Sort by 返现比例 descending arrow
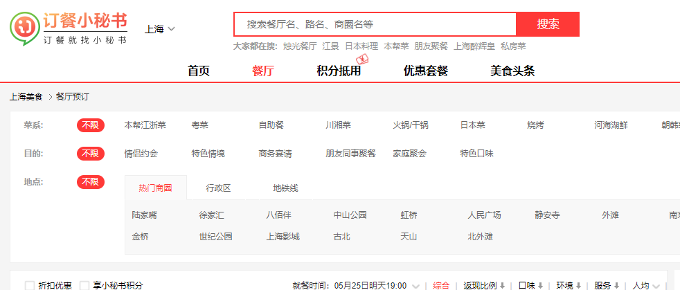Image resolution: width=680 pixels, height=290 pixels. point(502,285)
